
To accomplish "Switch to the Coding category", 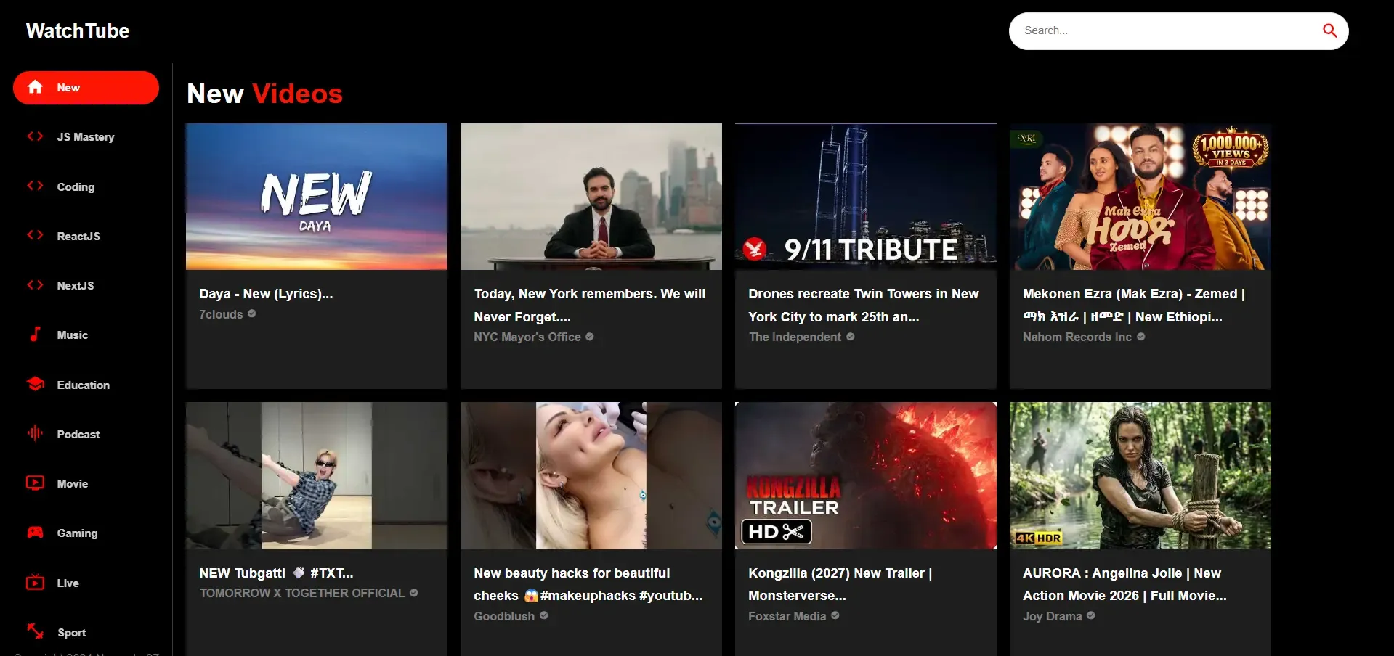I will (76, 187).
